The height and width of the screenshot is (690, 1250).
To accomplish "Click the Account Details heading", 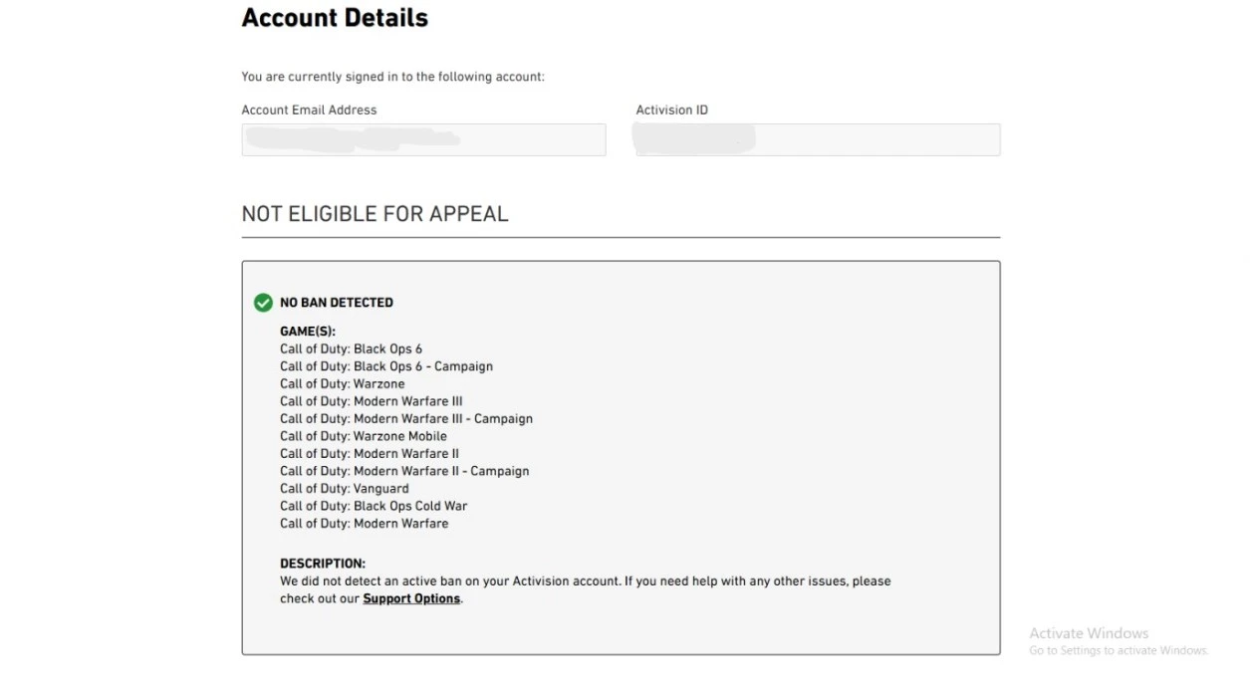I will [x=335, y=18].
